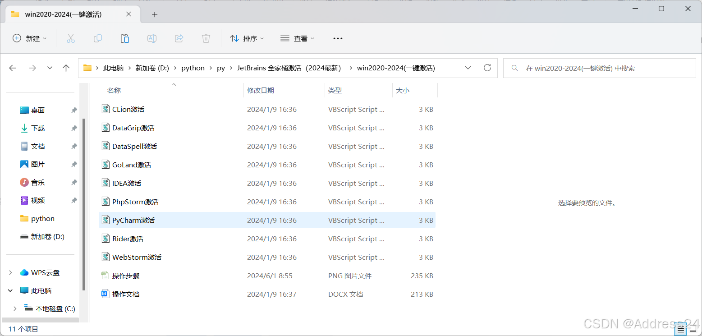
Task: Expand 本地磁盘 (C:) tree node
Action: (15, 308)
